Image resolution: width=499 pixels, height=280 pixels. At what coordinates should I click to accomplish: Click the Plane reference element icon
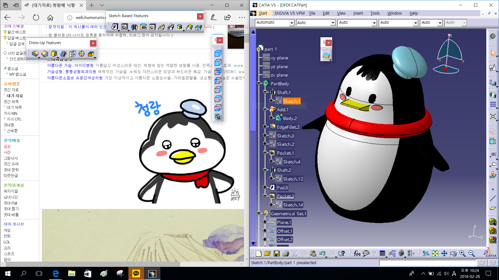[x=493, y=208]
